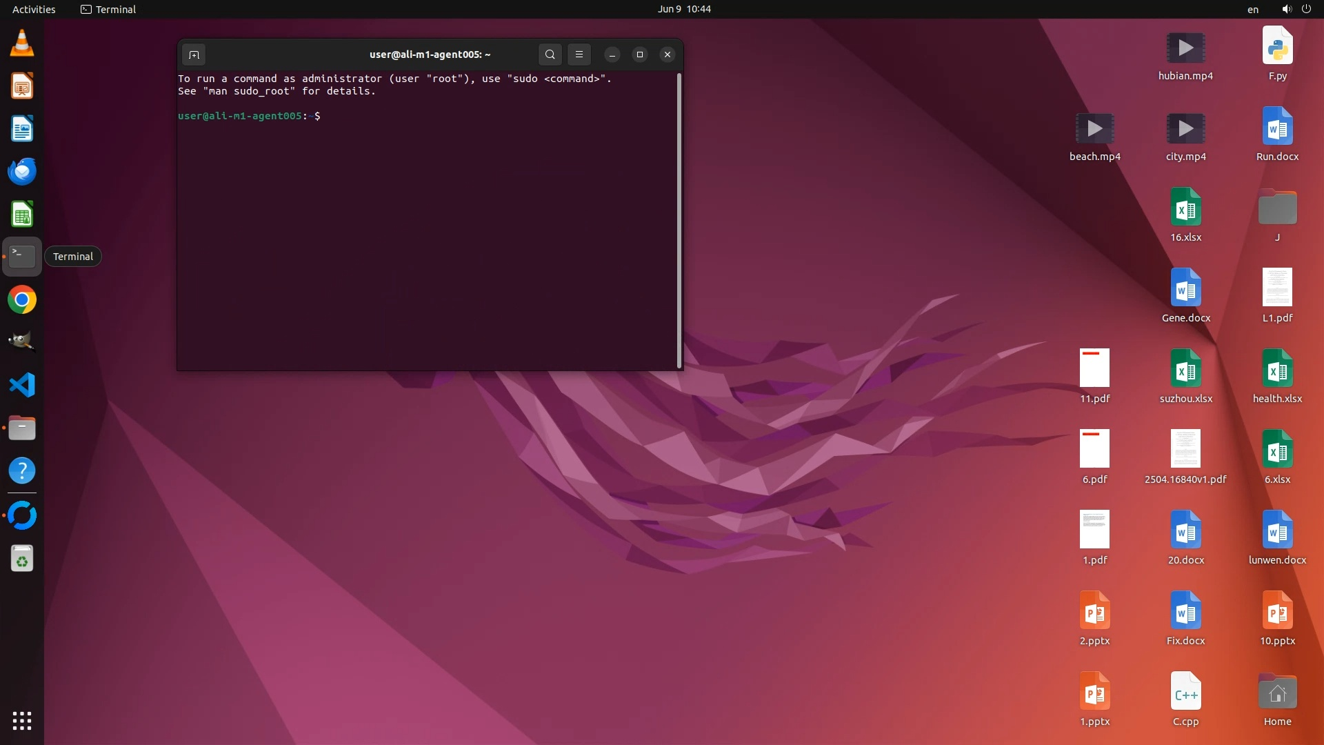Open Visual Studio Code from dock
The width and height of the screenshot is (1324, 745).
pos(22,385)
